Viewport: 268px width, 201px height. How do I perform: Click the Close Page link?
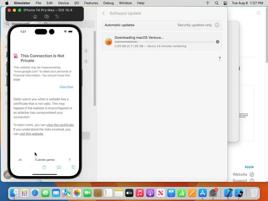66,87
